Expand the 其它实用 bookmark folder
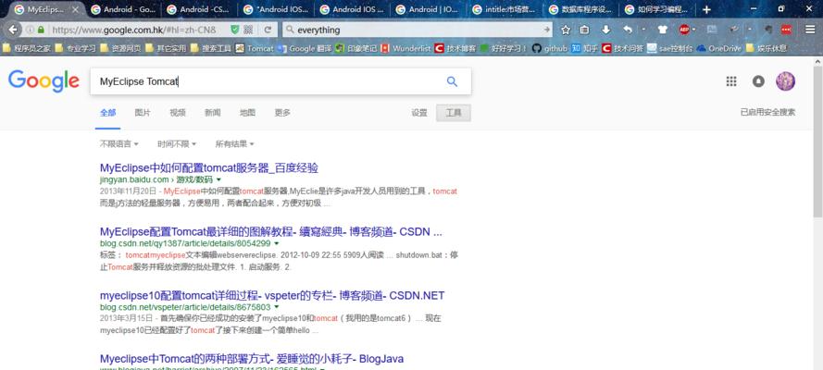The image size is (823, 370). (166, 48)
